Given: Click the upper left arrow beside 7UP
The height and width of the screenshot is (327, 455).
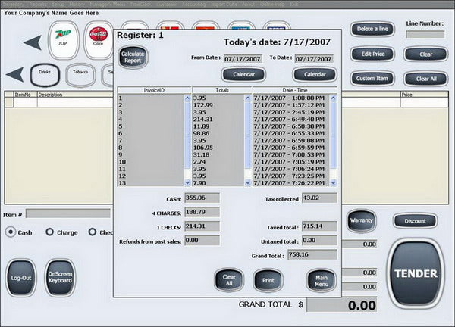Looking at the screenshot, I should pyautogui.click(x=33, y=42).
